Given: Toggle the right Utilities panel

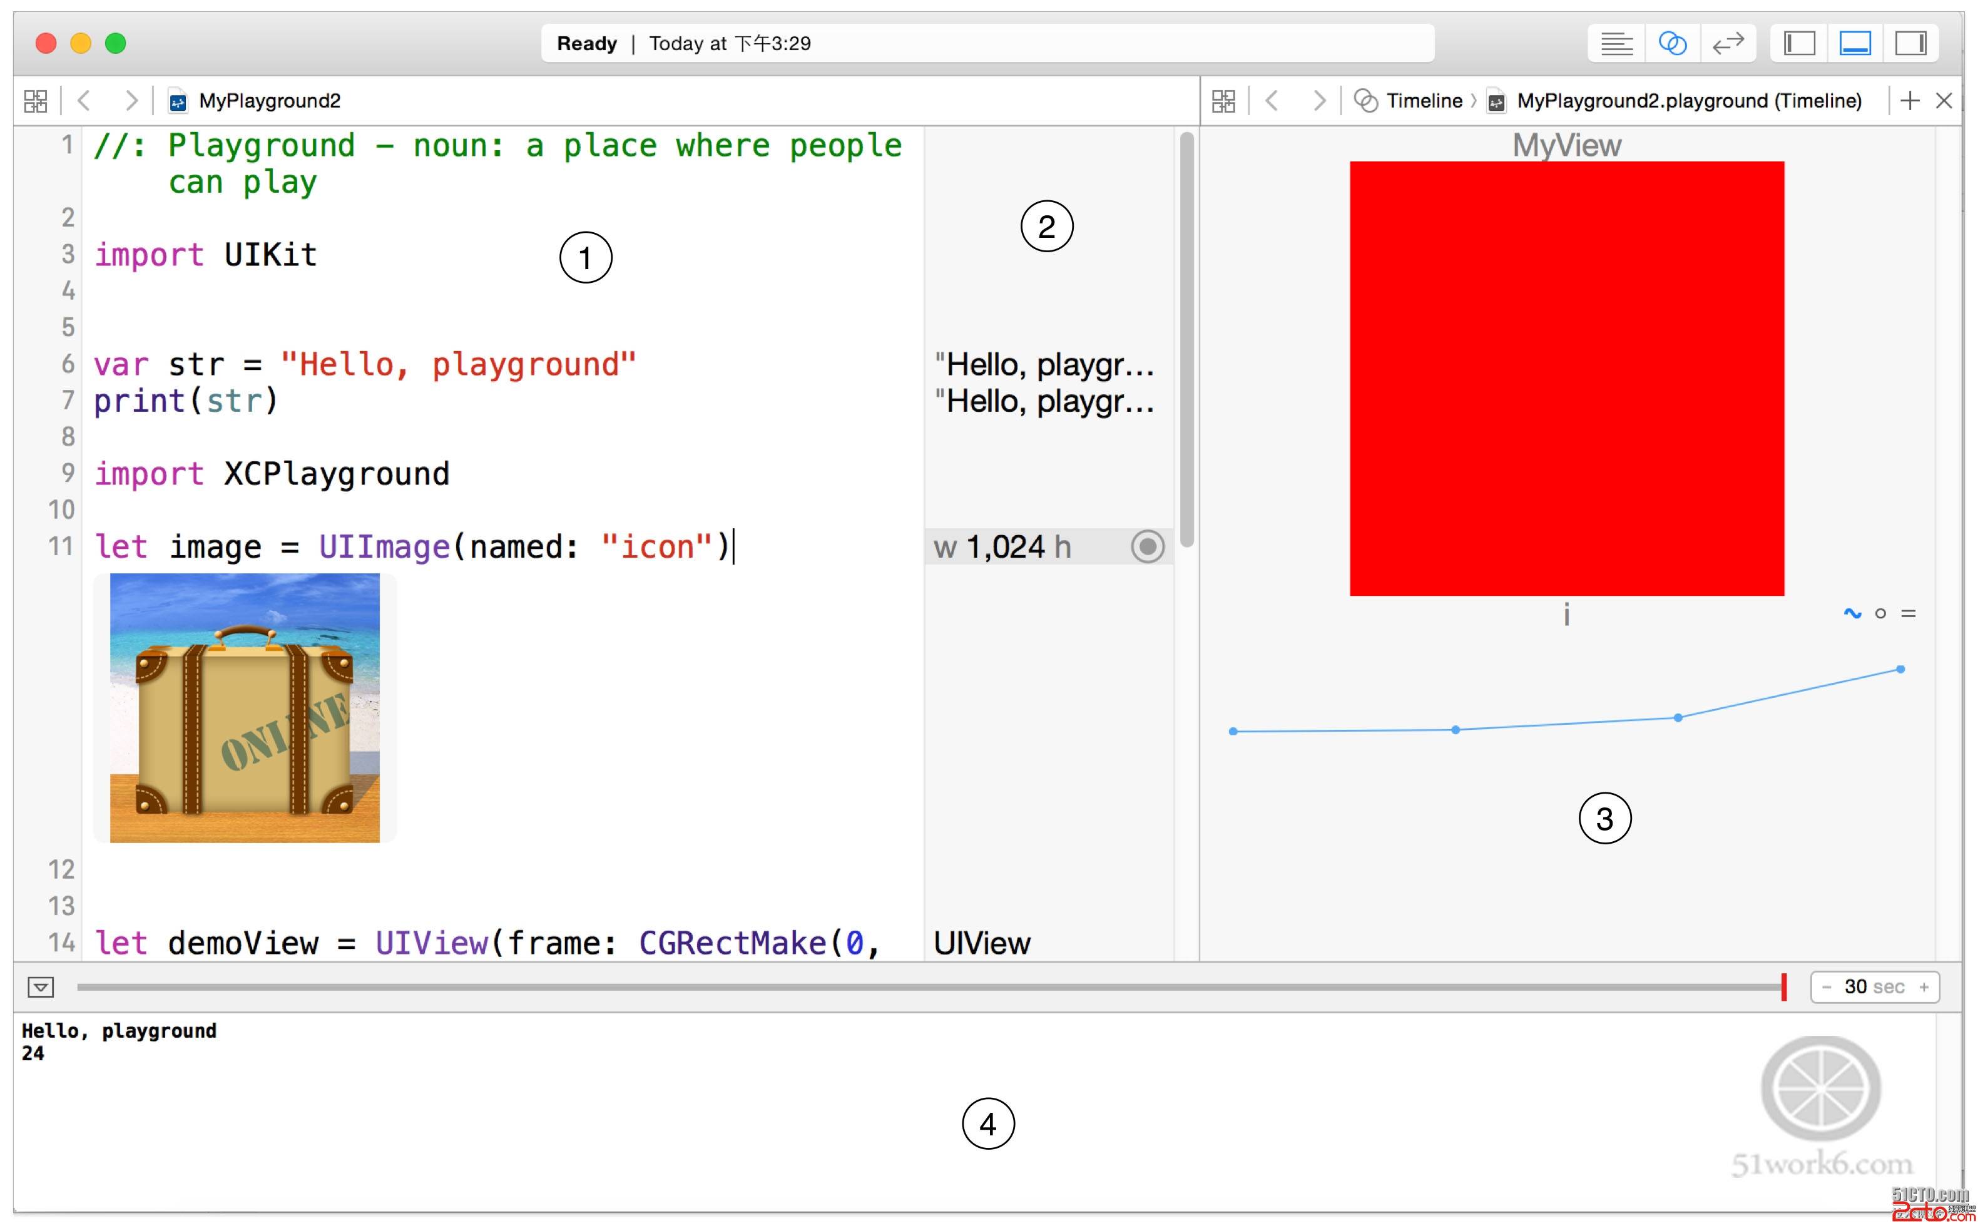Looking at the screenshot, I should click(x=1910, y=43).
